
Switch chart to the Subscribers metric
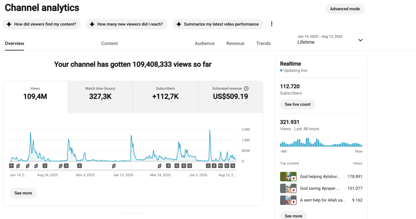[165, 97]
